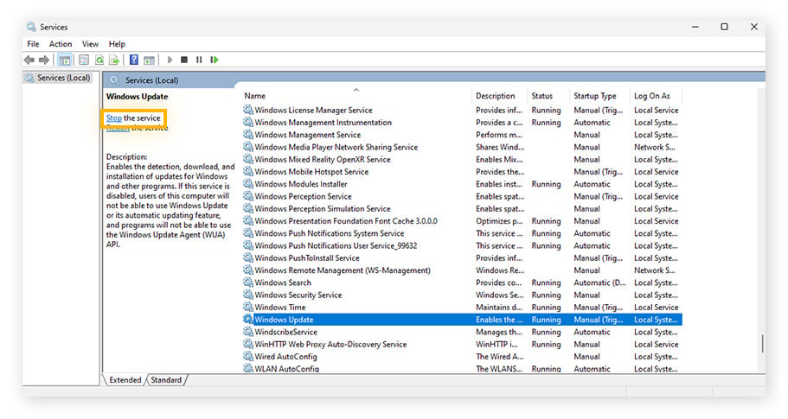Click the Export List toolbar icon

(x=114, y=60)
